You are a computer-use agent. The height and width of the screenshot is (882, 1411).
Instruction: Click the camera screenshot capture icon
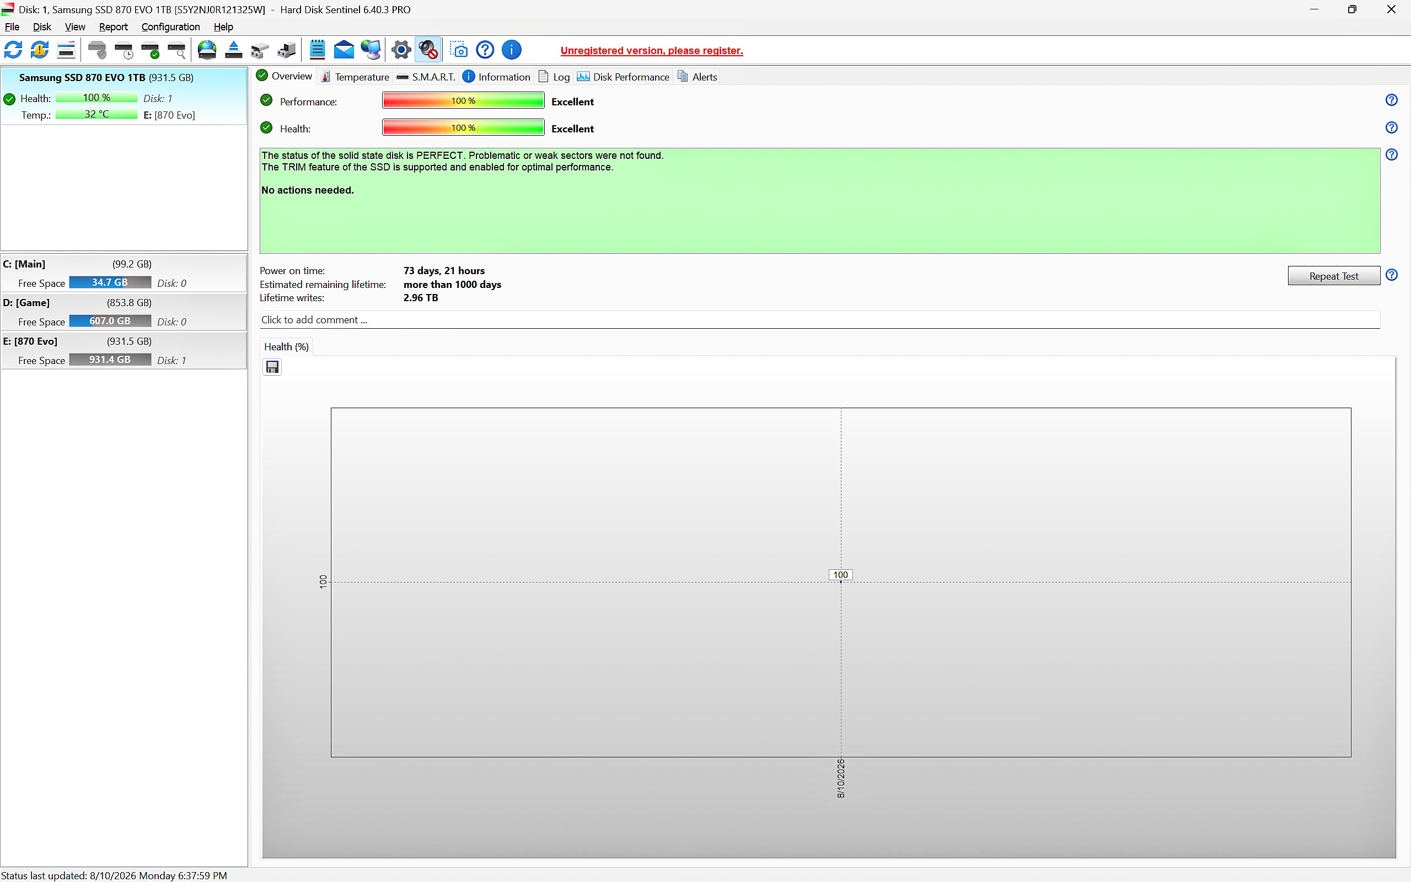(459, 50)
